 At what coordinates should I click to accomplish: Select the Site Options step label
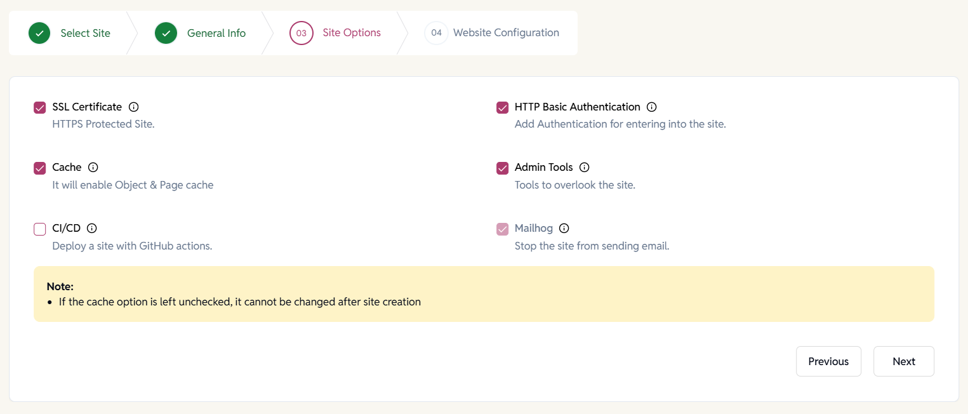pos(351,33)
